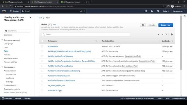
Task: Sort by Last activity column arrow
Action: coord(172,41)
